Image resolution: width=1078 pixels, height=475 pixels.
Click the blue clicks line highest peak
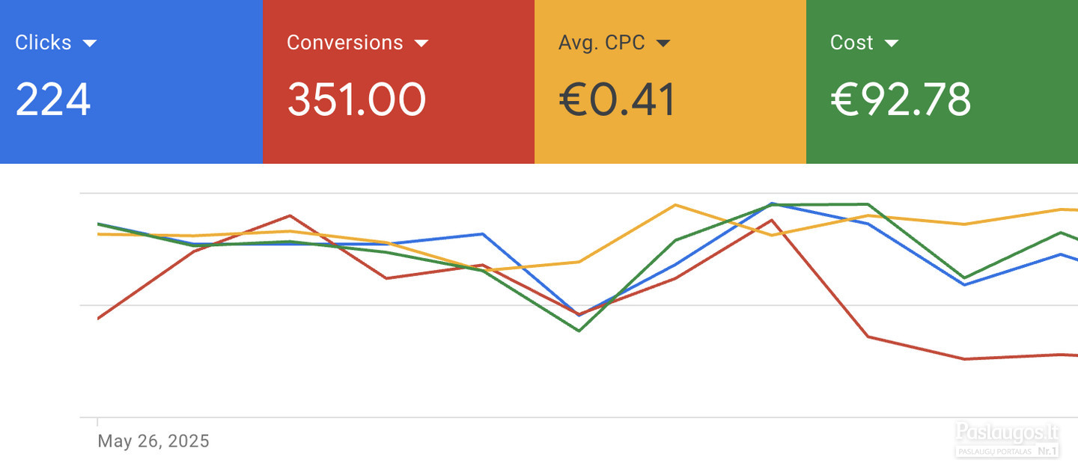[772, 203]
